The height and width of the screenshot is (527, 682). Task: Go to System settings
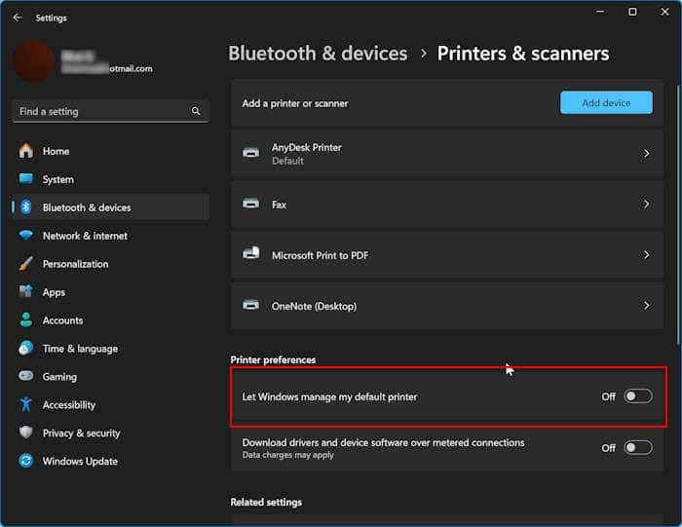click(111, 179)
